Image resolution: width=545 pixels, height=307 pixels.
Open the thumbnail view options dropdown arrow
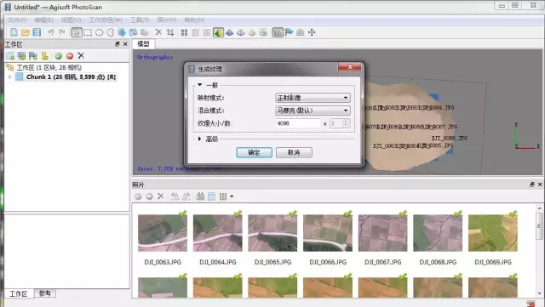232,196
